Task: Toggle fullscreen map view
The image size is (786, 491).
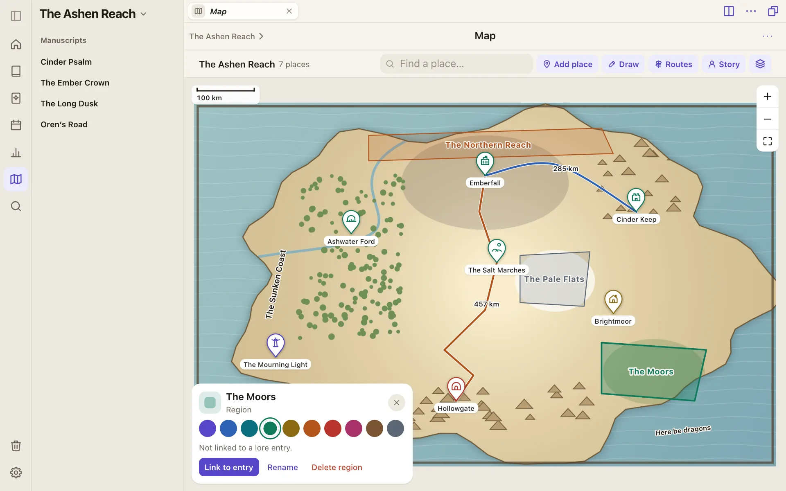Action: [768, 141]
